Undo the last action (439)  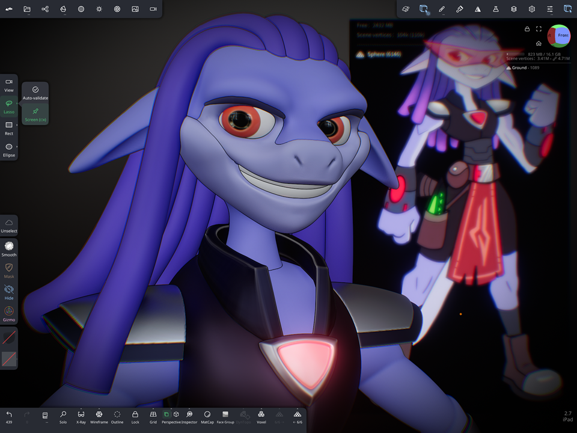pos(9,417)
